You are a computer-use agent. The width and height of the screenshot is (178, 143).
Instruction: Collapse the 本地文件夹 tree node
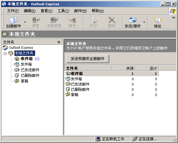click(x=5, y=53)
